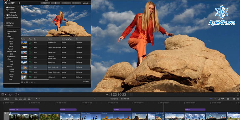Image resolution: width=240 pixels, height=120 pixels.
Task: Click the Name column header
Action: point(50,39)
